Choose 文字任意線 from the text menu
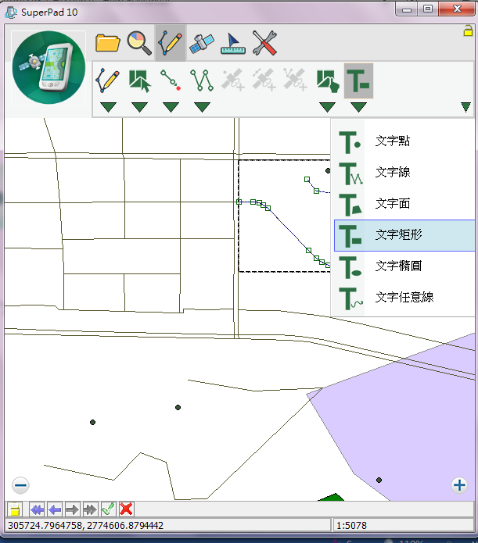Image resolution: width=478 pixels, height=543 pixels. (404, 298)
